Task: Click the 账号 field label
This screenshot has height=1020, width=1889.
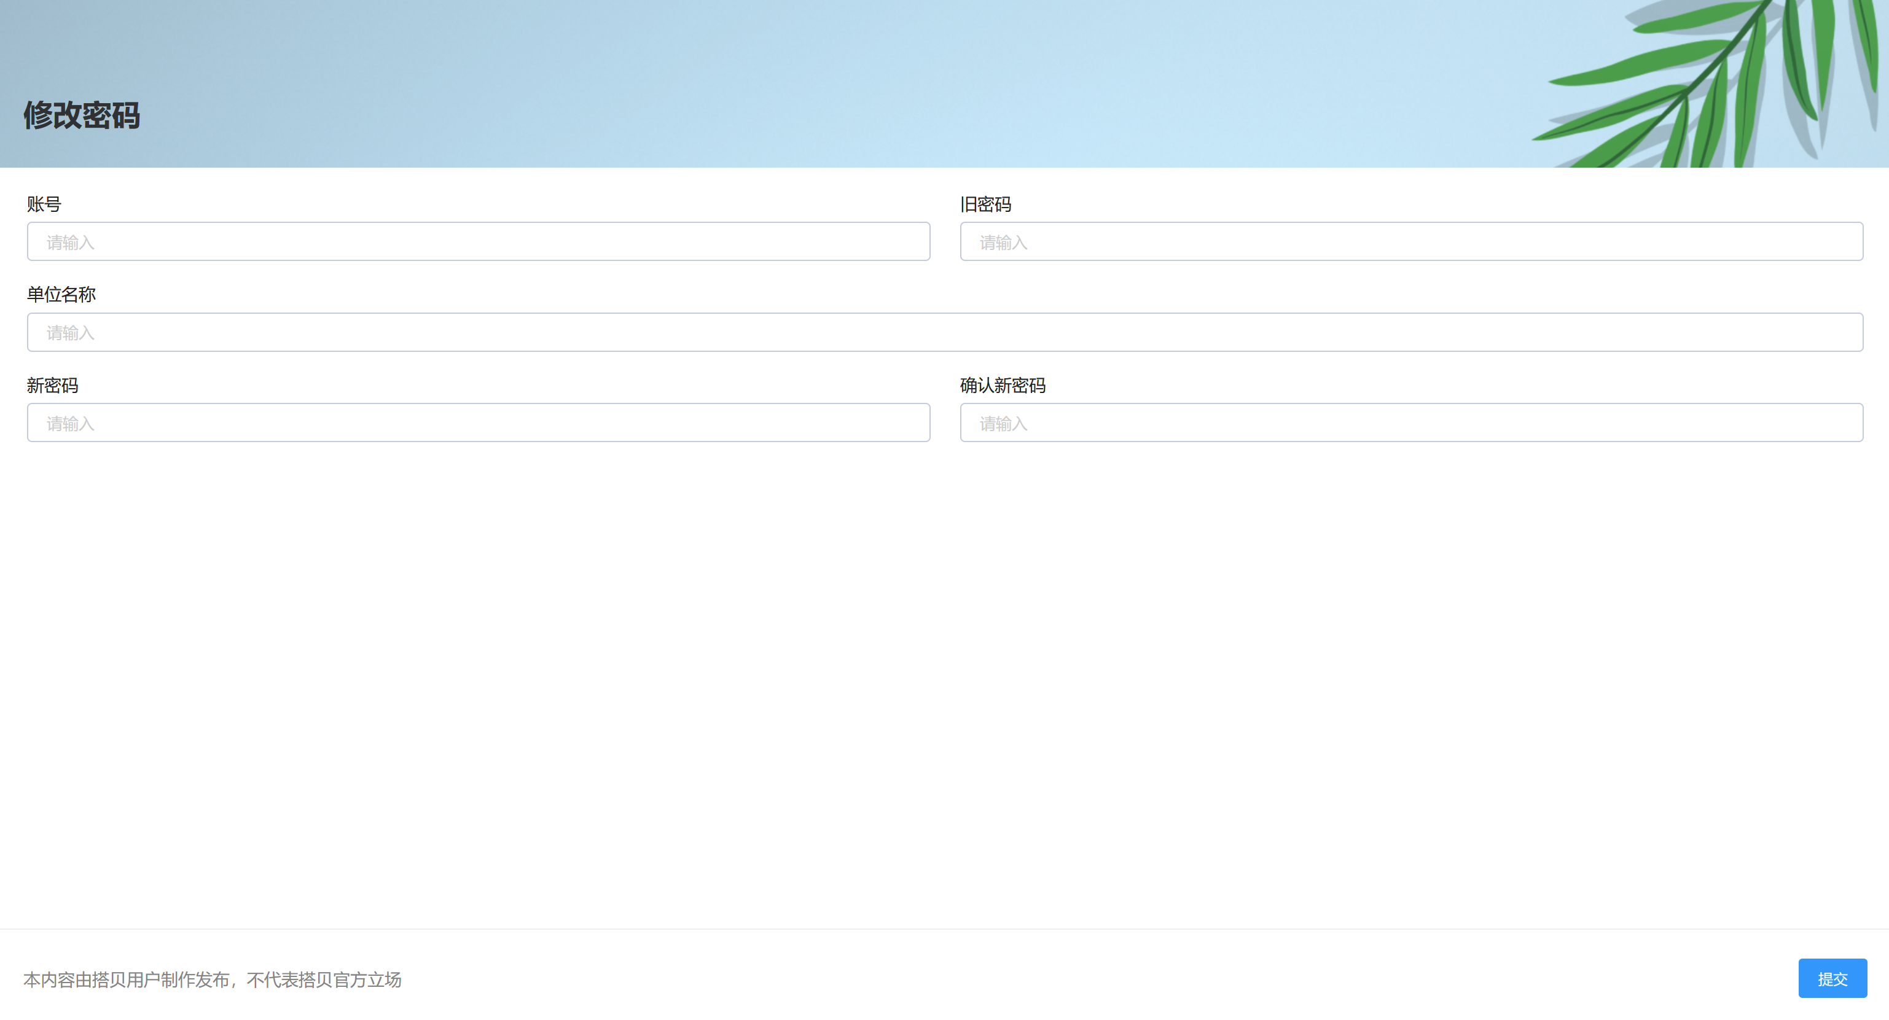Action: (x=44, y=204)
